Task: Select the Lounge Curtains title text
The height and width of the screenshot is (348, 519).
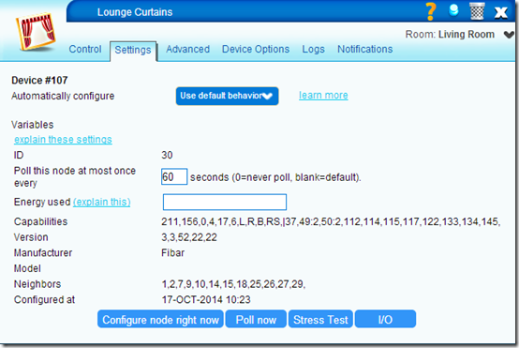Action: 135,12
